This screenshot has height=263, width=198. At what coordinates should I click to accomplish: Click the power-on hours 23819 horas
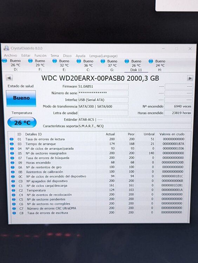tap(178, 113)
